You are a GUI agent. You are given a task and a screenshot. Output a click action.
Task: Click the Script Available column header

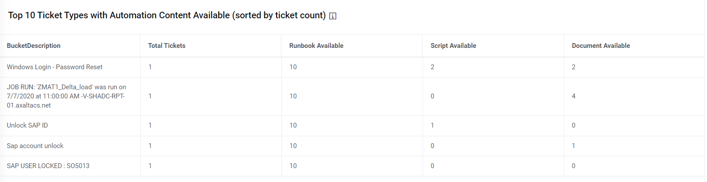click(x=453, y=46)
